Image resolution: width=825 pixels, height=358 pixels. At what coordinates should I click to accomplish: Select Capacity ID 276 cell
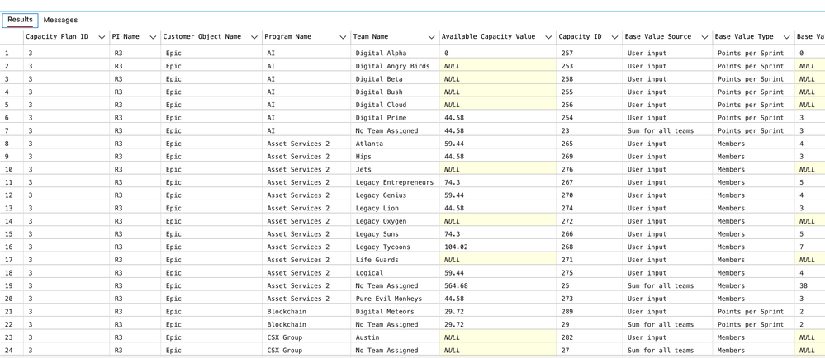[590, 169]
